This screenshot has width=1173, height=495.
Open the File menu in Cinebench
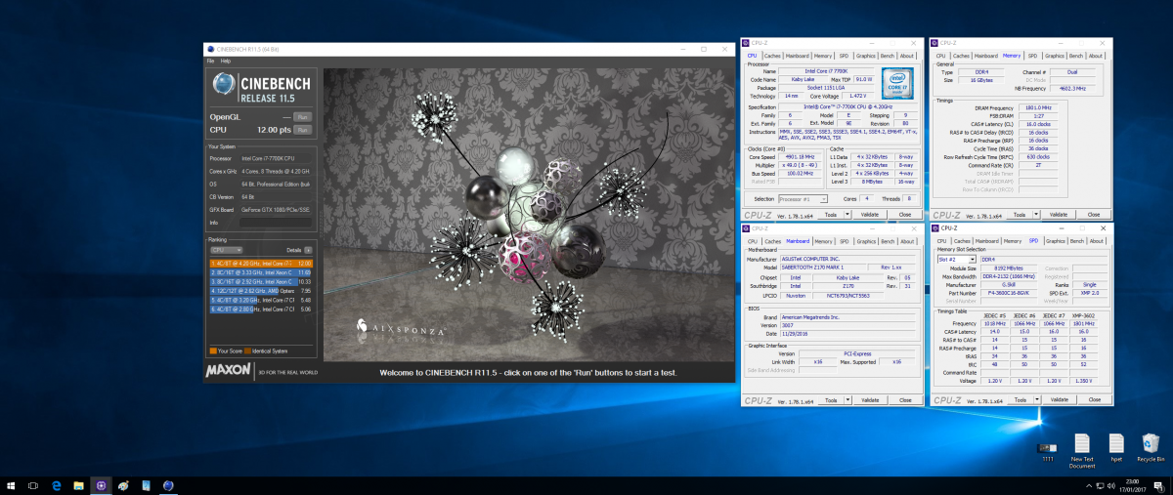pyautogui.click(x=210, y=61)
